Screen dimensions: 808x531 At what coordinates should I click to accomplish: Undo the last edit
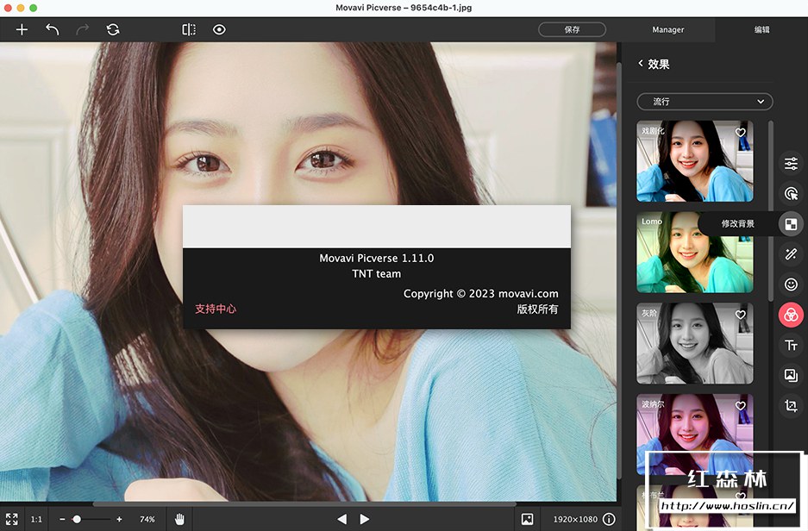[x=53, y=29]
